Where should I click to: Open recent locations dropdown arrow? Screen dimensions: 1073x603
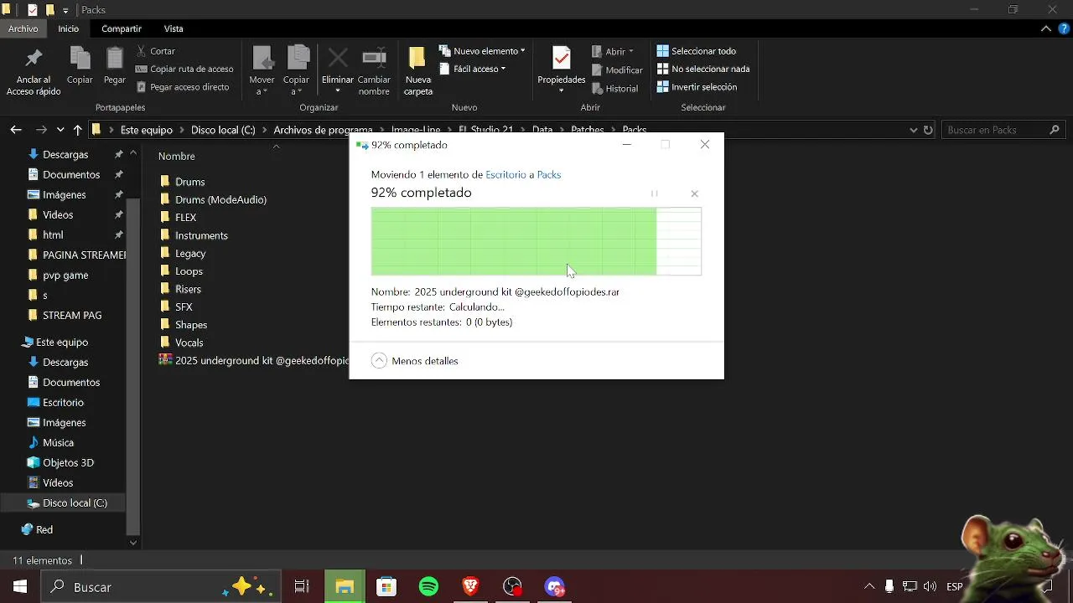[60, 130]
